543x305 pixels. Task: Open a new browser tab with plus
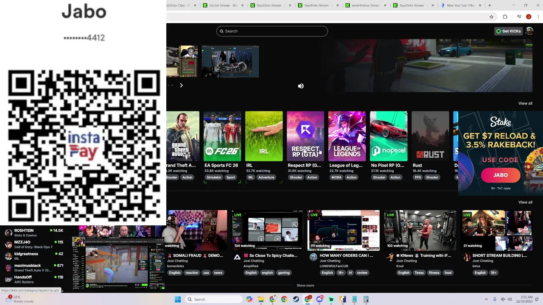(x=490, y=6)
